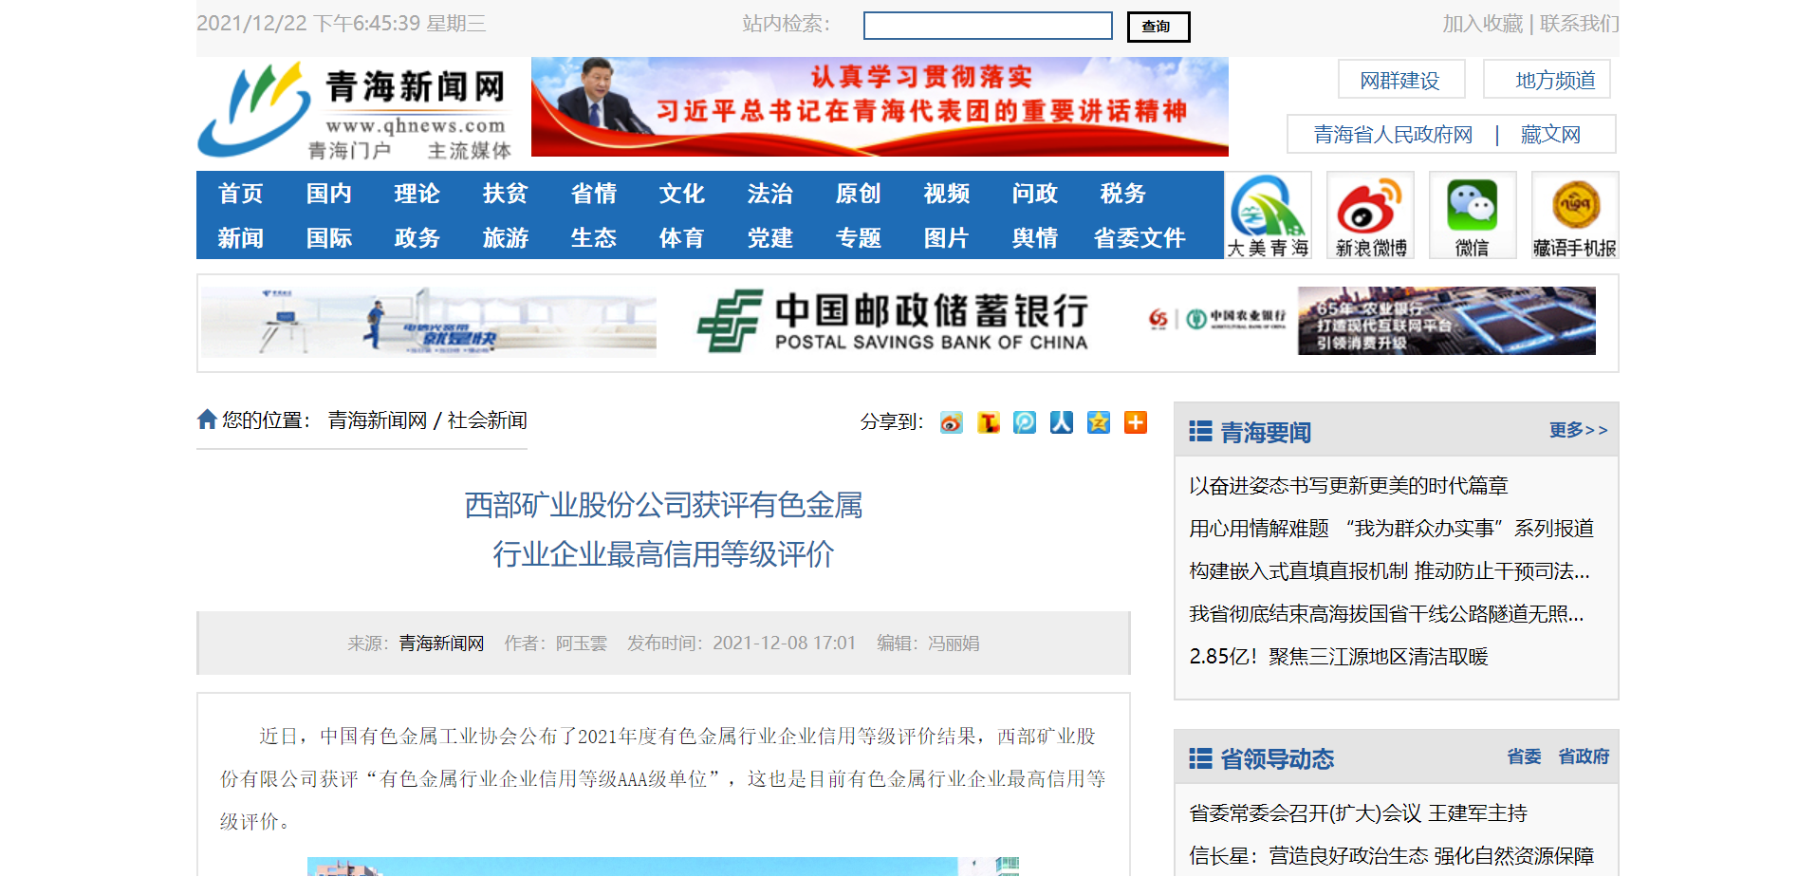Open 省委文件 navigation item

coord(1139,238)
